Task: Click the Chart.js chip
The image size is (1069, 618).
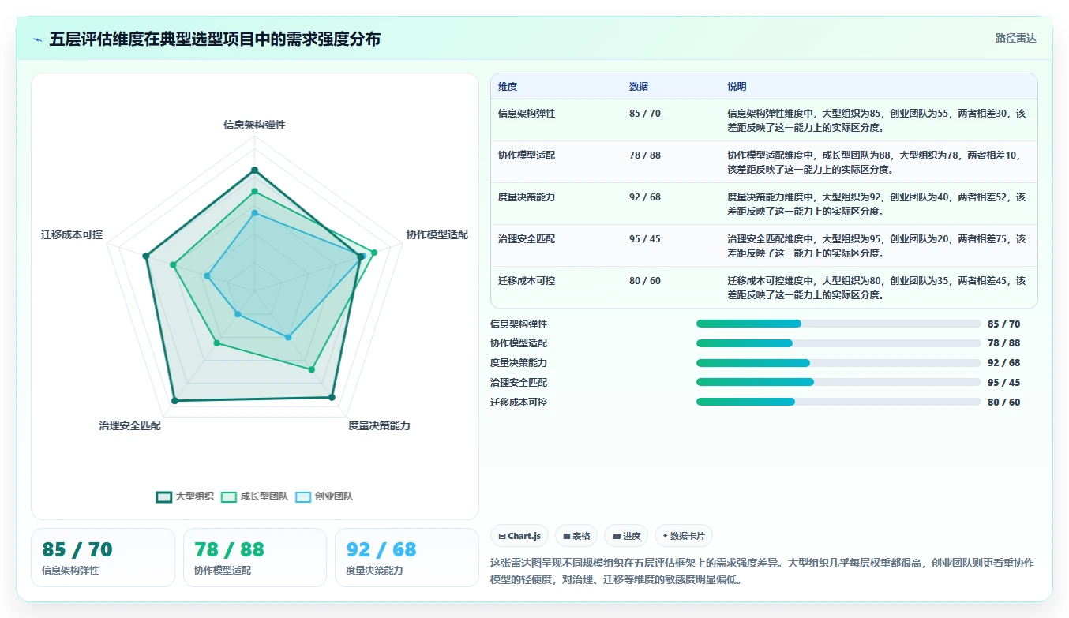Action: [x=519, y=536]
